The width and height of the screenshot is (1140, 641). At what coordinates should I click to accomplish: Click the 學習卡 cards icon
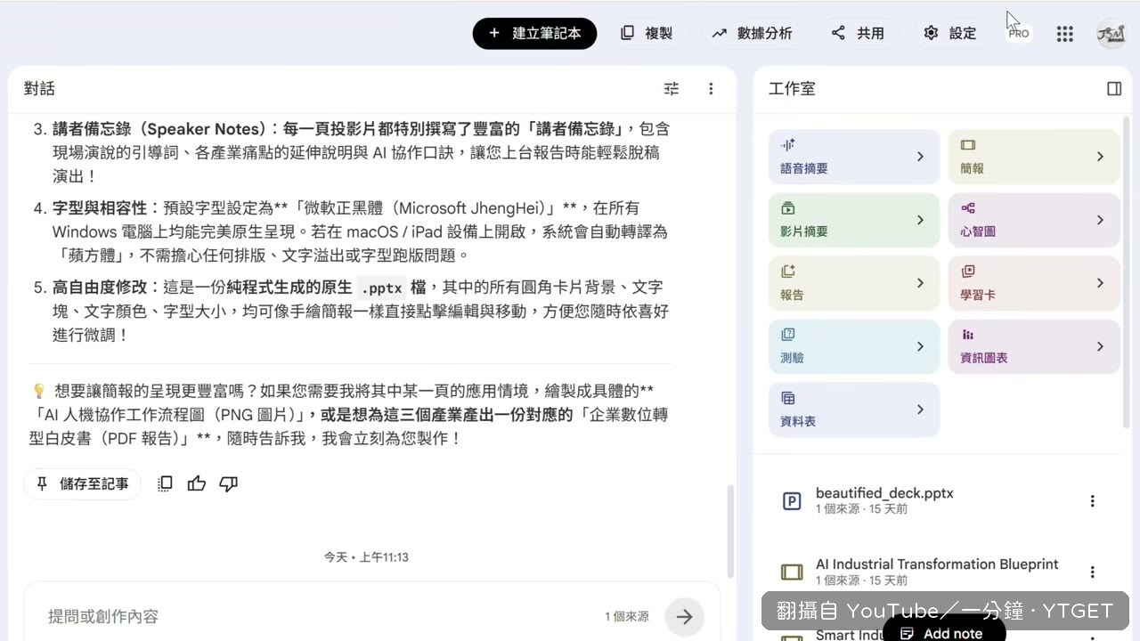(x=968, y=272)
